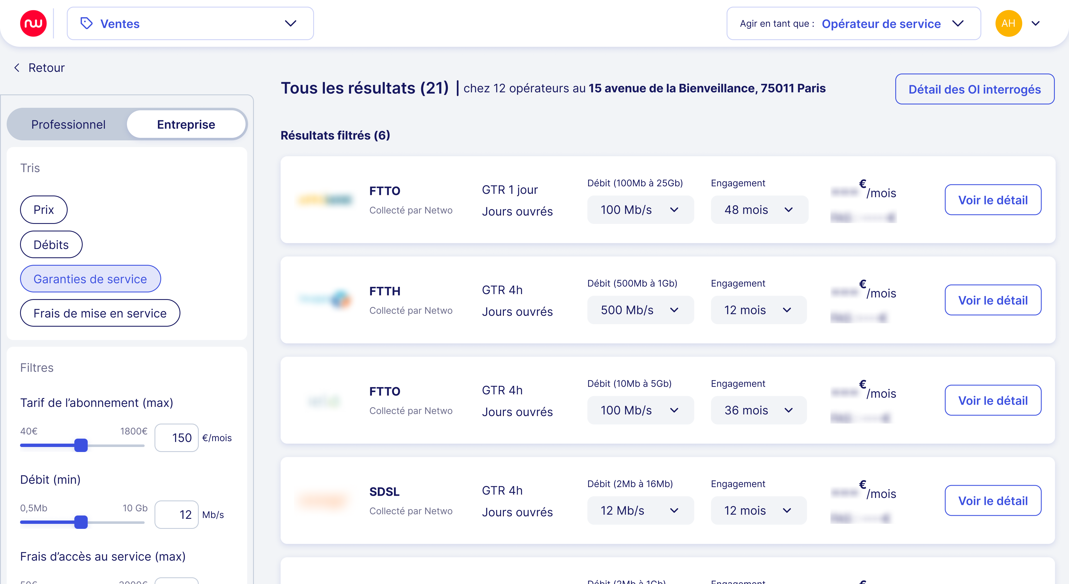Open the 36 mois engagement dropdown
The height and width of the screenshot is (584, 1069).
tap(759, 410)
